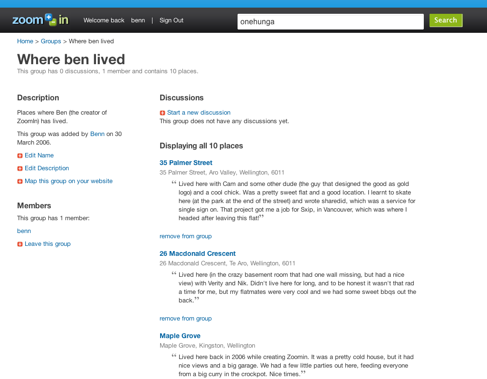The image size is (487, 379).
Task: Click the plus icon beside Map this group
Action: [20, 181]
